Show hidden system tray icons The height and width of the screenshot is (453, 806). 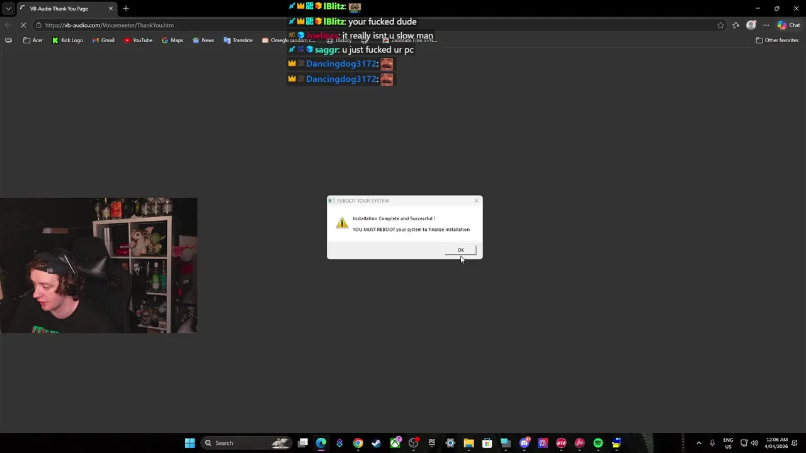(698, 443)
